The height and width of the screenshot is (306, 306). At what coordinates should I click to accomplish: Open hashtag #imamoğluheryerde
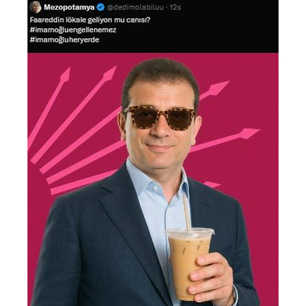tap(64, 40)
